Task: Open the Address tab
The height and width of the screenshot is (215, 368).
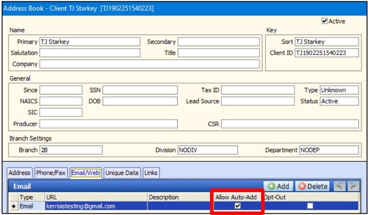Action: tap(19, 173)
